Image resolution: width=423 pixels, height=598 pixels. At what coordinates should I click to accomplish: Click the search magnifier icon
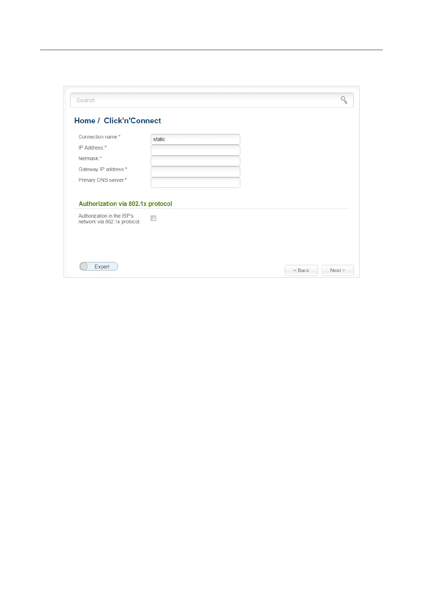(344, 100)
